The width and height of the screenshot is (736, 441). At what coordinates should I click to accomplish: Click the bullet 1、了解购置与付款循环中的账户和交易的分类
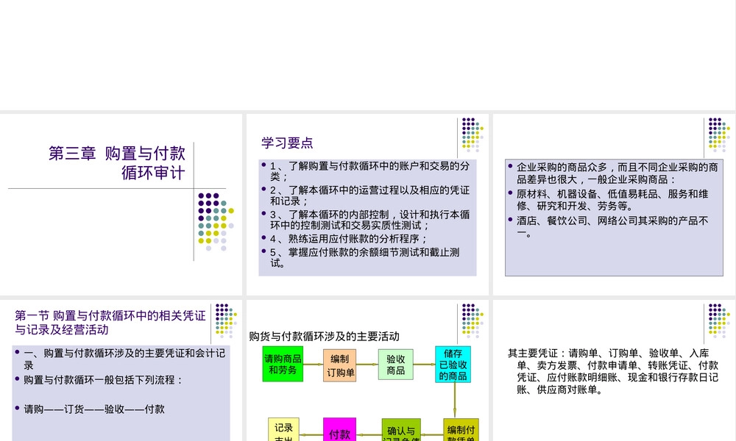[x=366, y=171]
